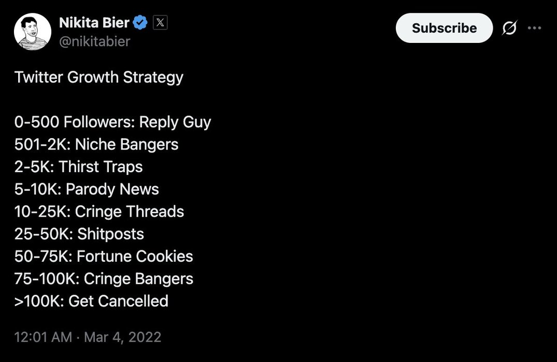The image size is (557, 362).
Task: Click the "2-5K: Thirst Traps" line
Action: [79, 167]
